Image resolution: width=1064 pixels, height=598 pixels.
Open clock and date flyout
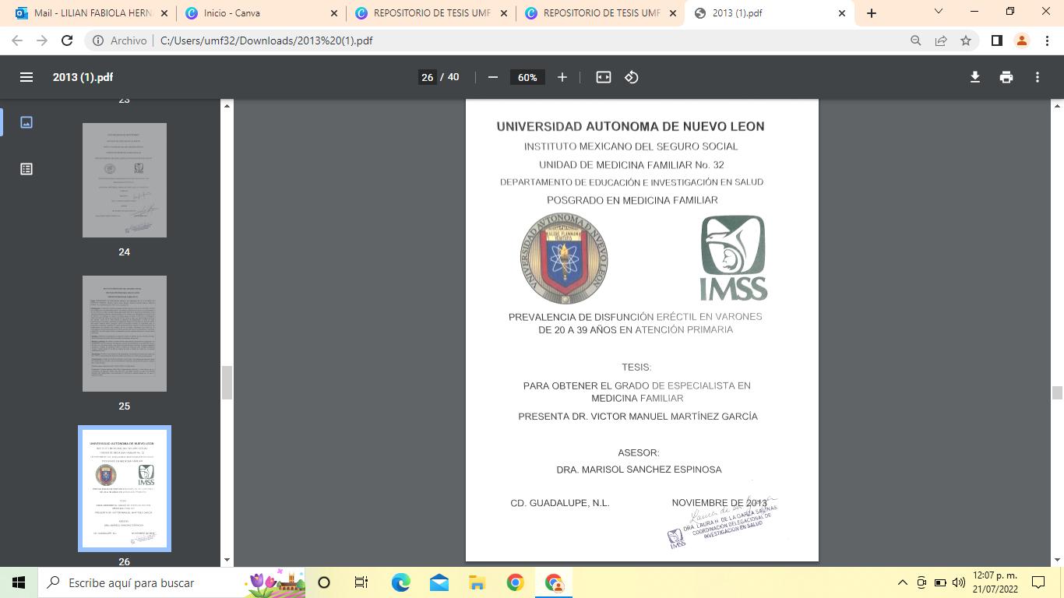pos(995,582)
